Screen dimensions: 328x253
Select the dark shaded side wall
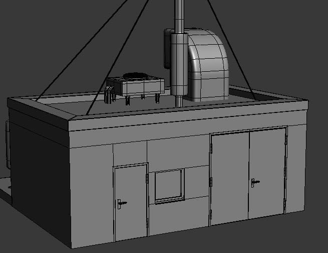[40, 176]
